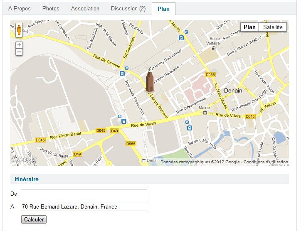Click the brown building marker on map
The width and height of the screenshot is (301, 231).
click(x=150, y=82)
